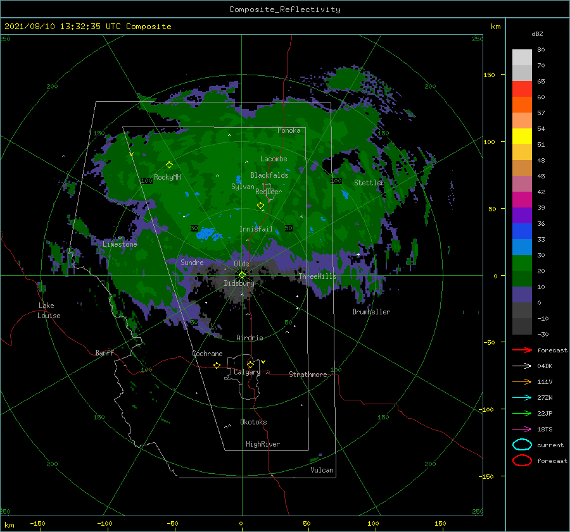Viewport: 570px width, 532px height.
Task: Click the ThreeHills label
Action: coord(318,276)
